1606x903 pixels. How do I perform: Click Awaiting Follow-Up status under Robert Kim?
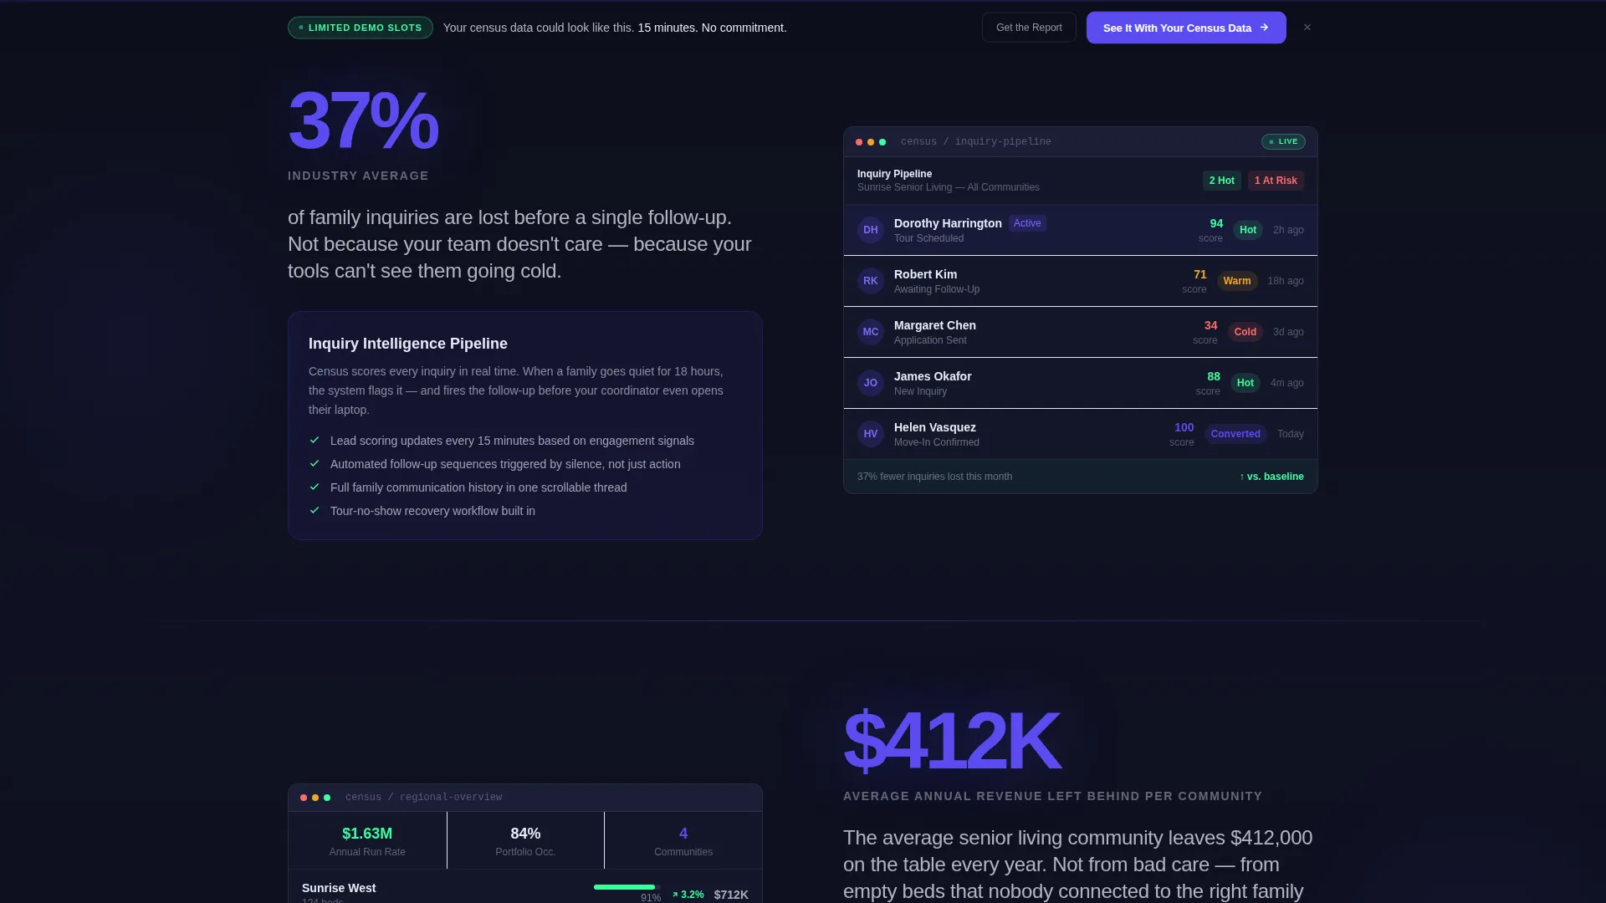pos(937,289)
